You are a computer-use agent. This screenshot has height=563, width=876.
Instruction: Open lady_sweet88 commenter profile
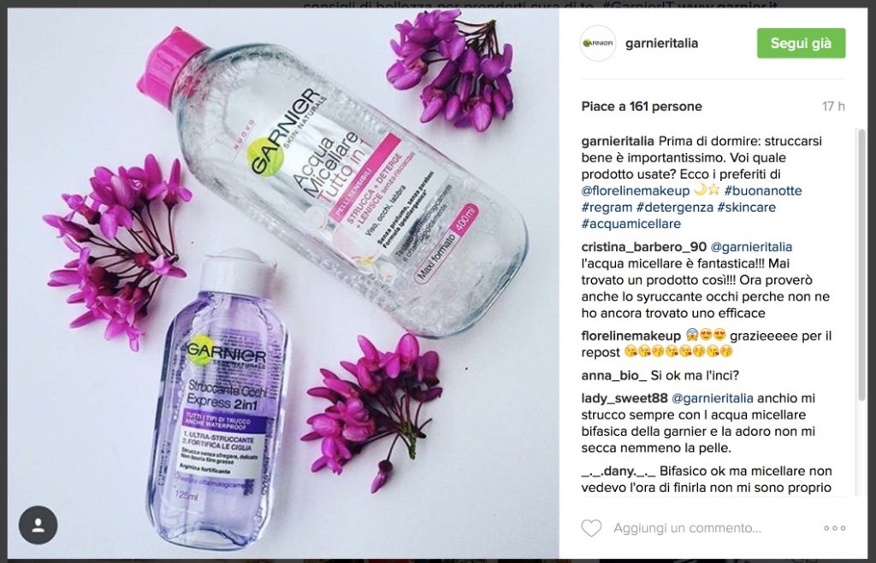[x=624, y=398]
